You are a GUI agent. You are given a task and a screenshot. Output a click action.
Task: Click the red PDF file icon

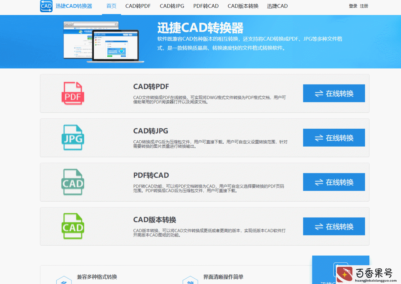click(73, 93)
